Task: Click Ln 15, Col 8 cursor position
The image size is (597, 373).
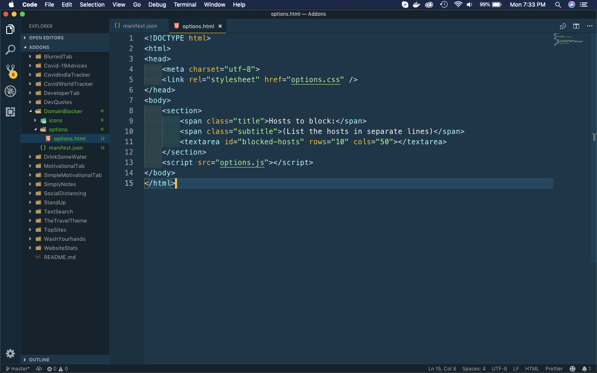Action: [x=442, y=369]
